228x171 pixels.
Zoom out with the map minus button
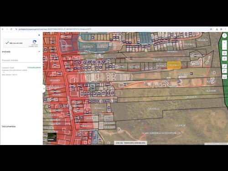(x=224, y=47)
